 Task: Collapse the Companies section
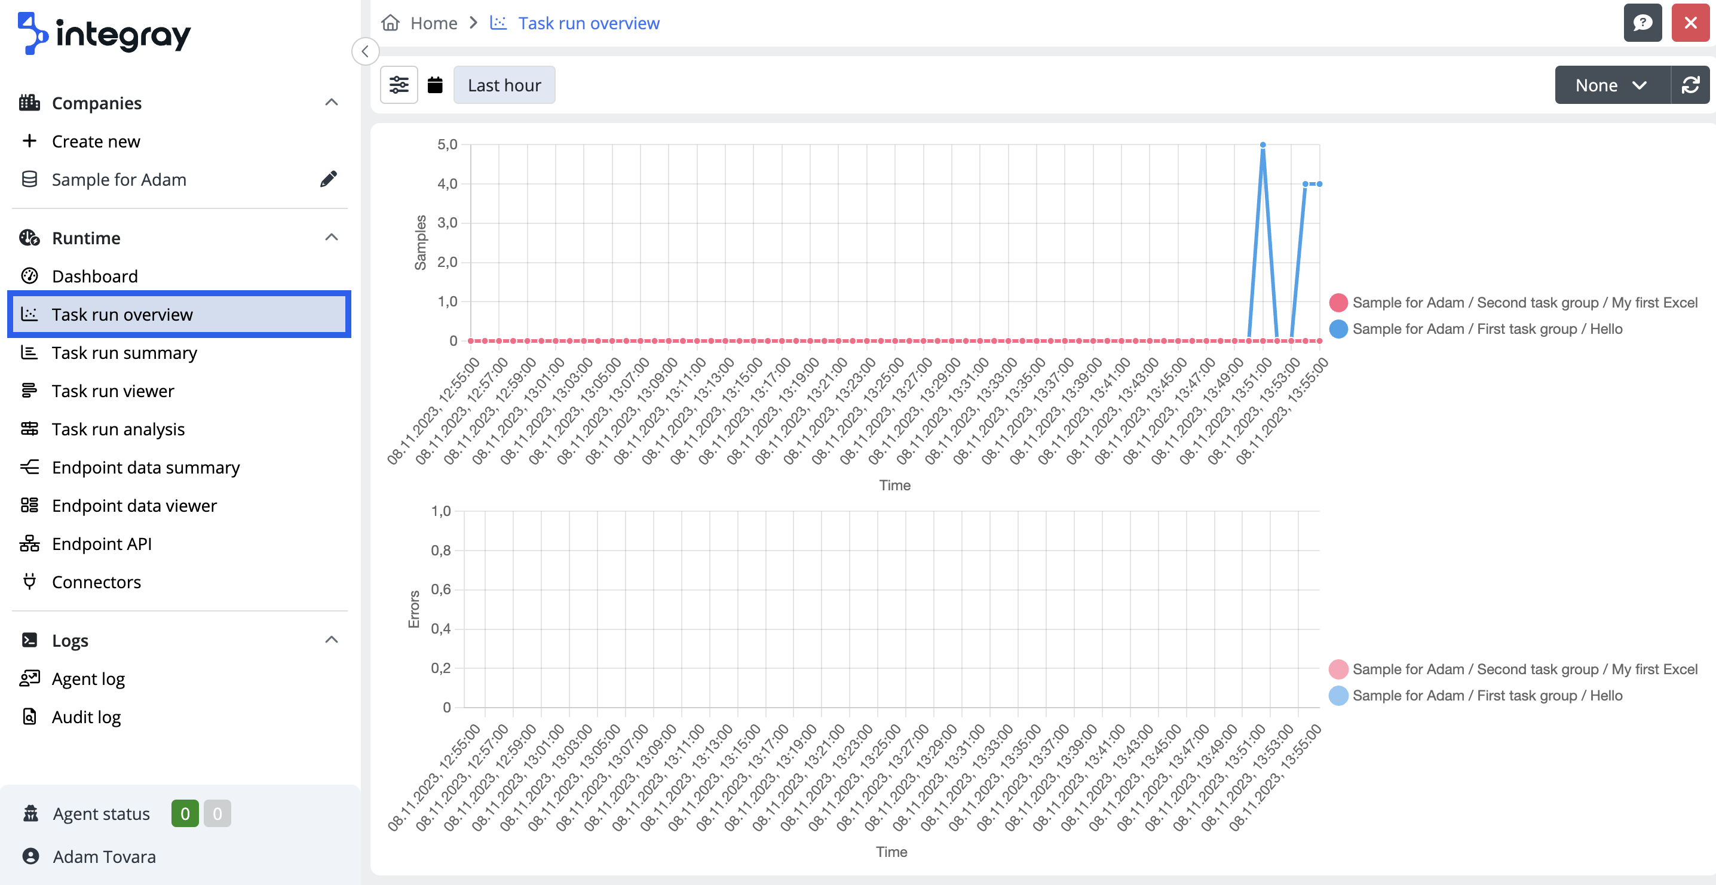pos(331,103)
